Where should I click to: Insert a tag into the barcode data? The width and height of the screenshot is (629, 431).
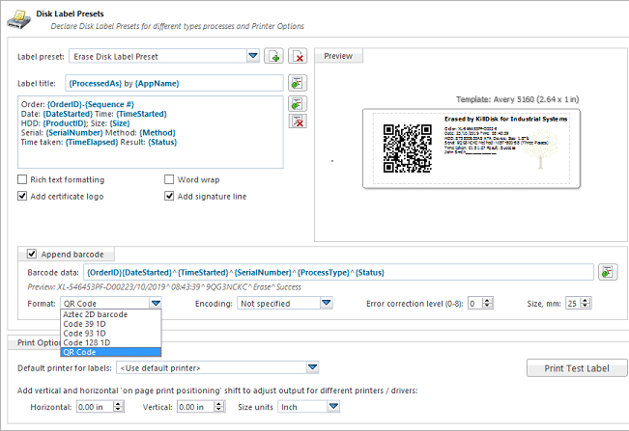[x=607, y=273]
